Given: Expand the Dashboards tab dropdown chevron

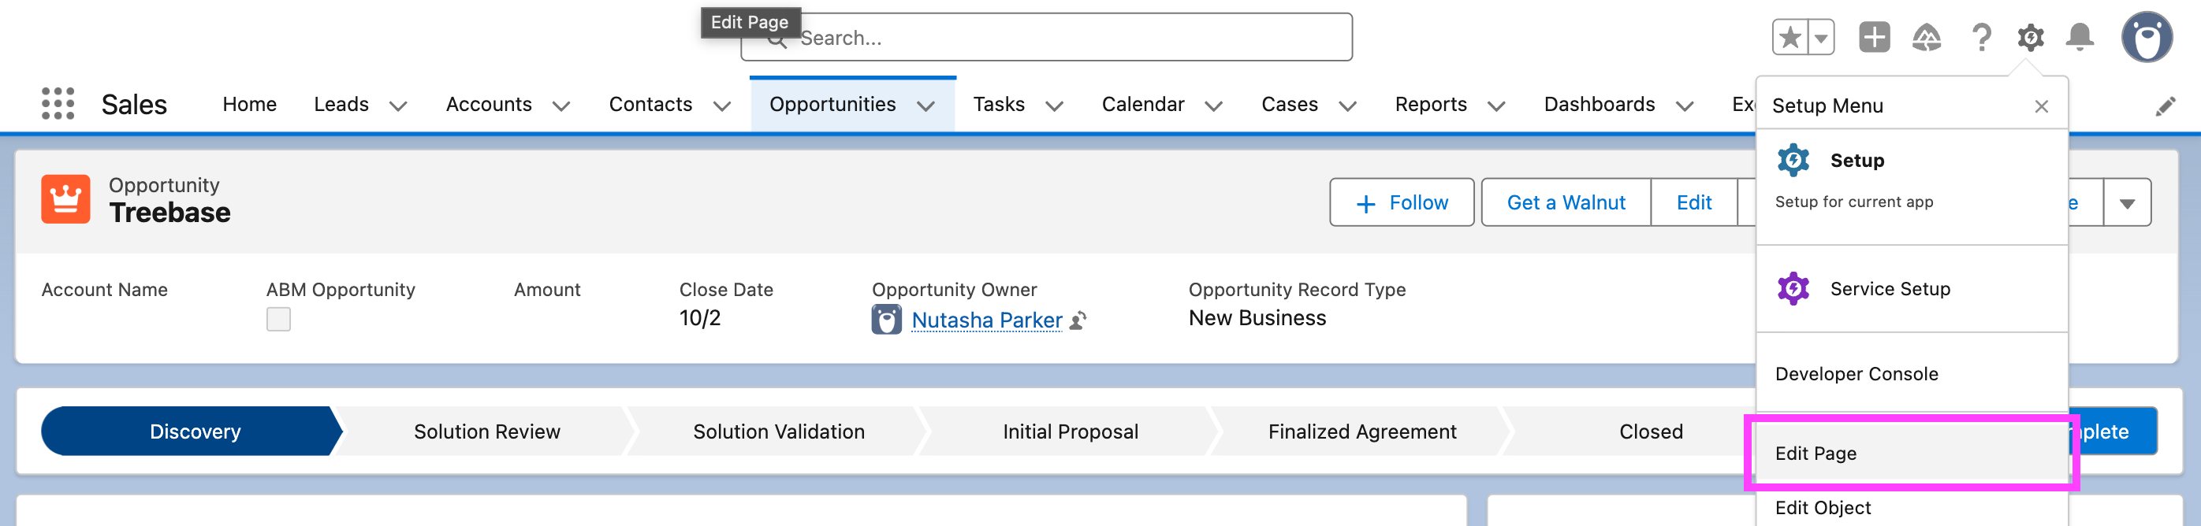Looking at the screenshot, I should point(1685,106).
